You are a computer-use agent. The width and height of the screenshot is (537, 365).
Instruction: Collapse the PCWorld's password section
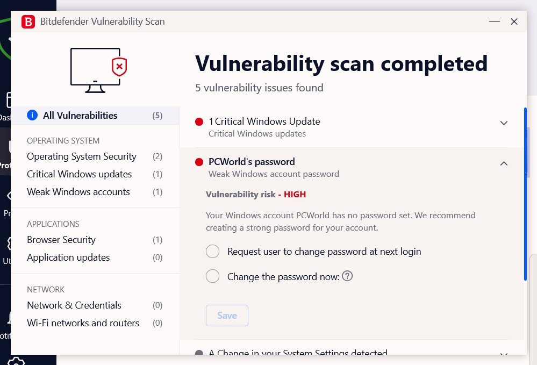[504, 163]
